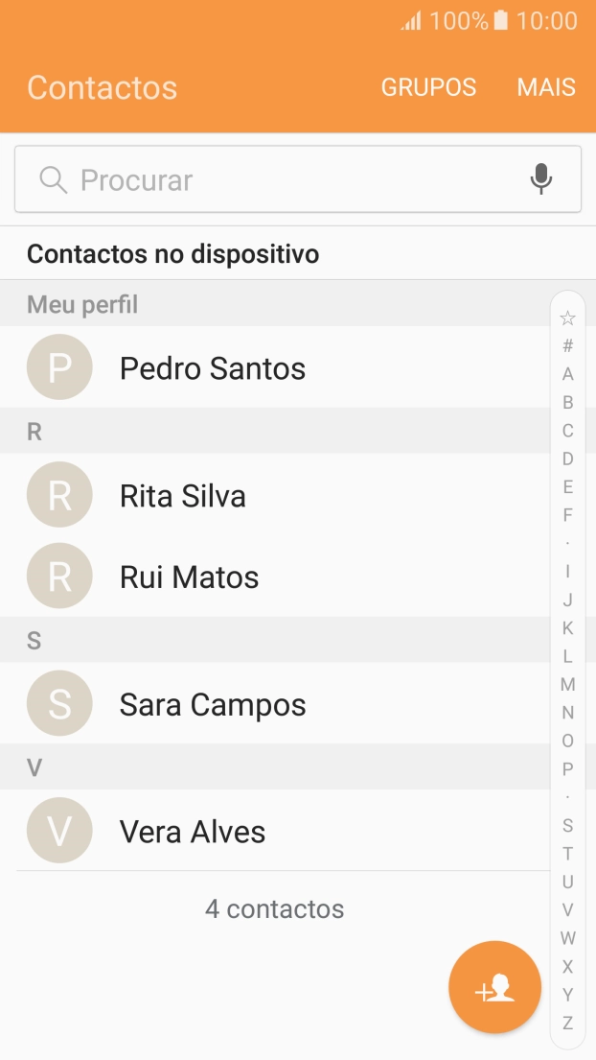Image resolution: width=596 pixels, height=1060 pixels.
Task: Tap the voice search microphone icon
Action: pyautogui.click(x=541, y=178)
